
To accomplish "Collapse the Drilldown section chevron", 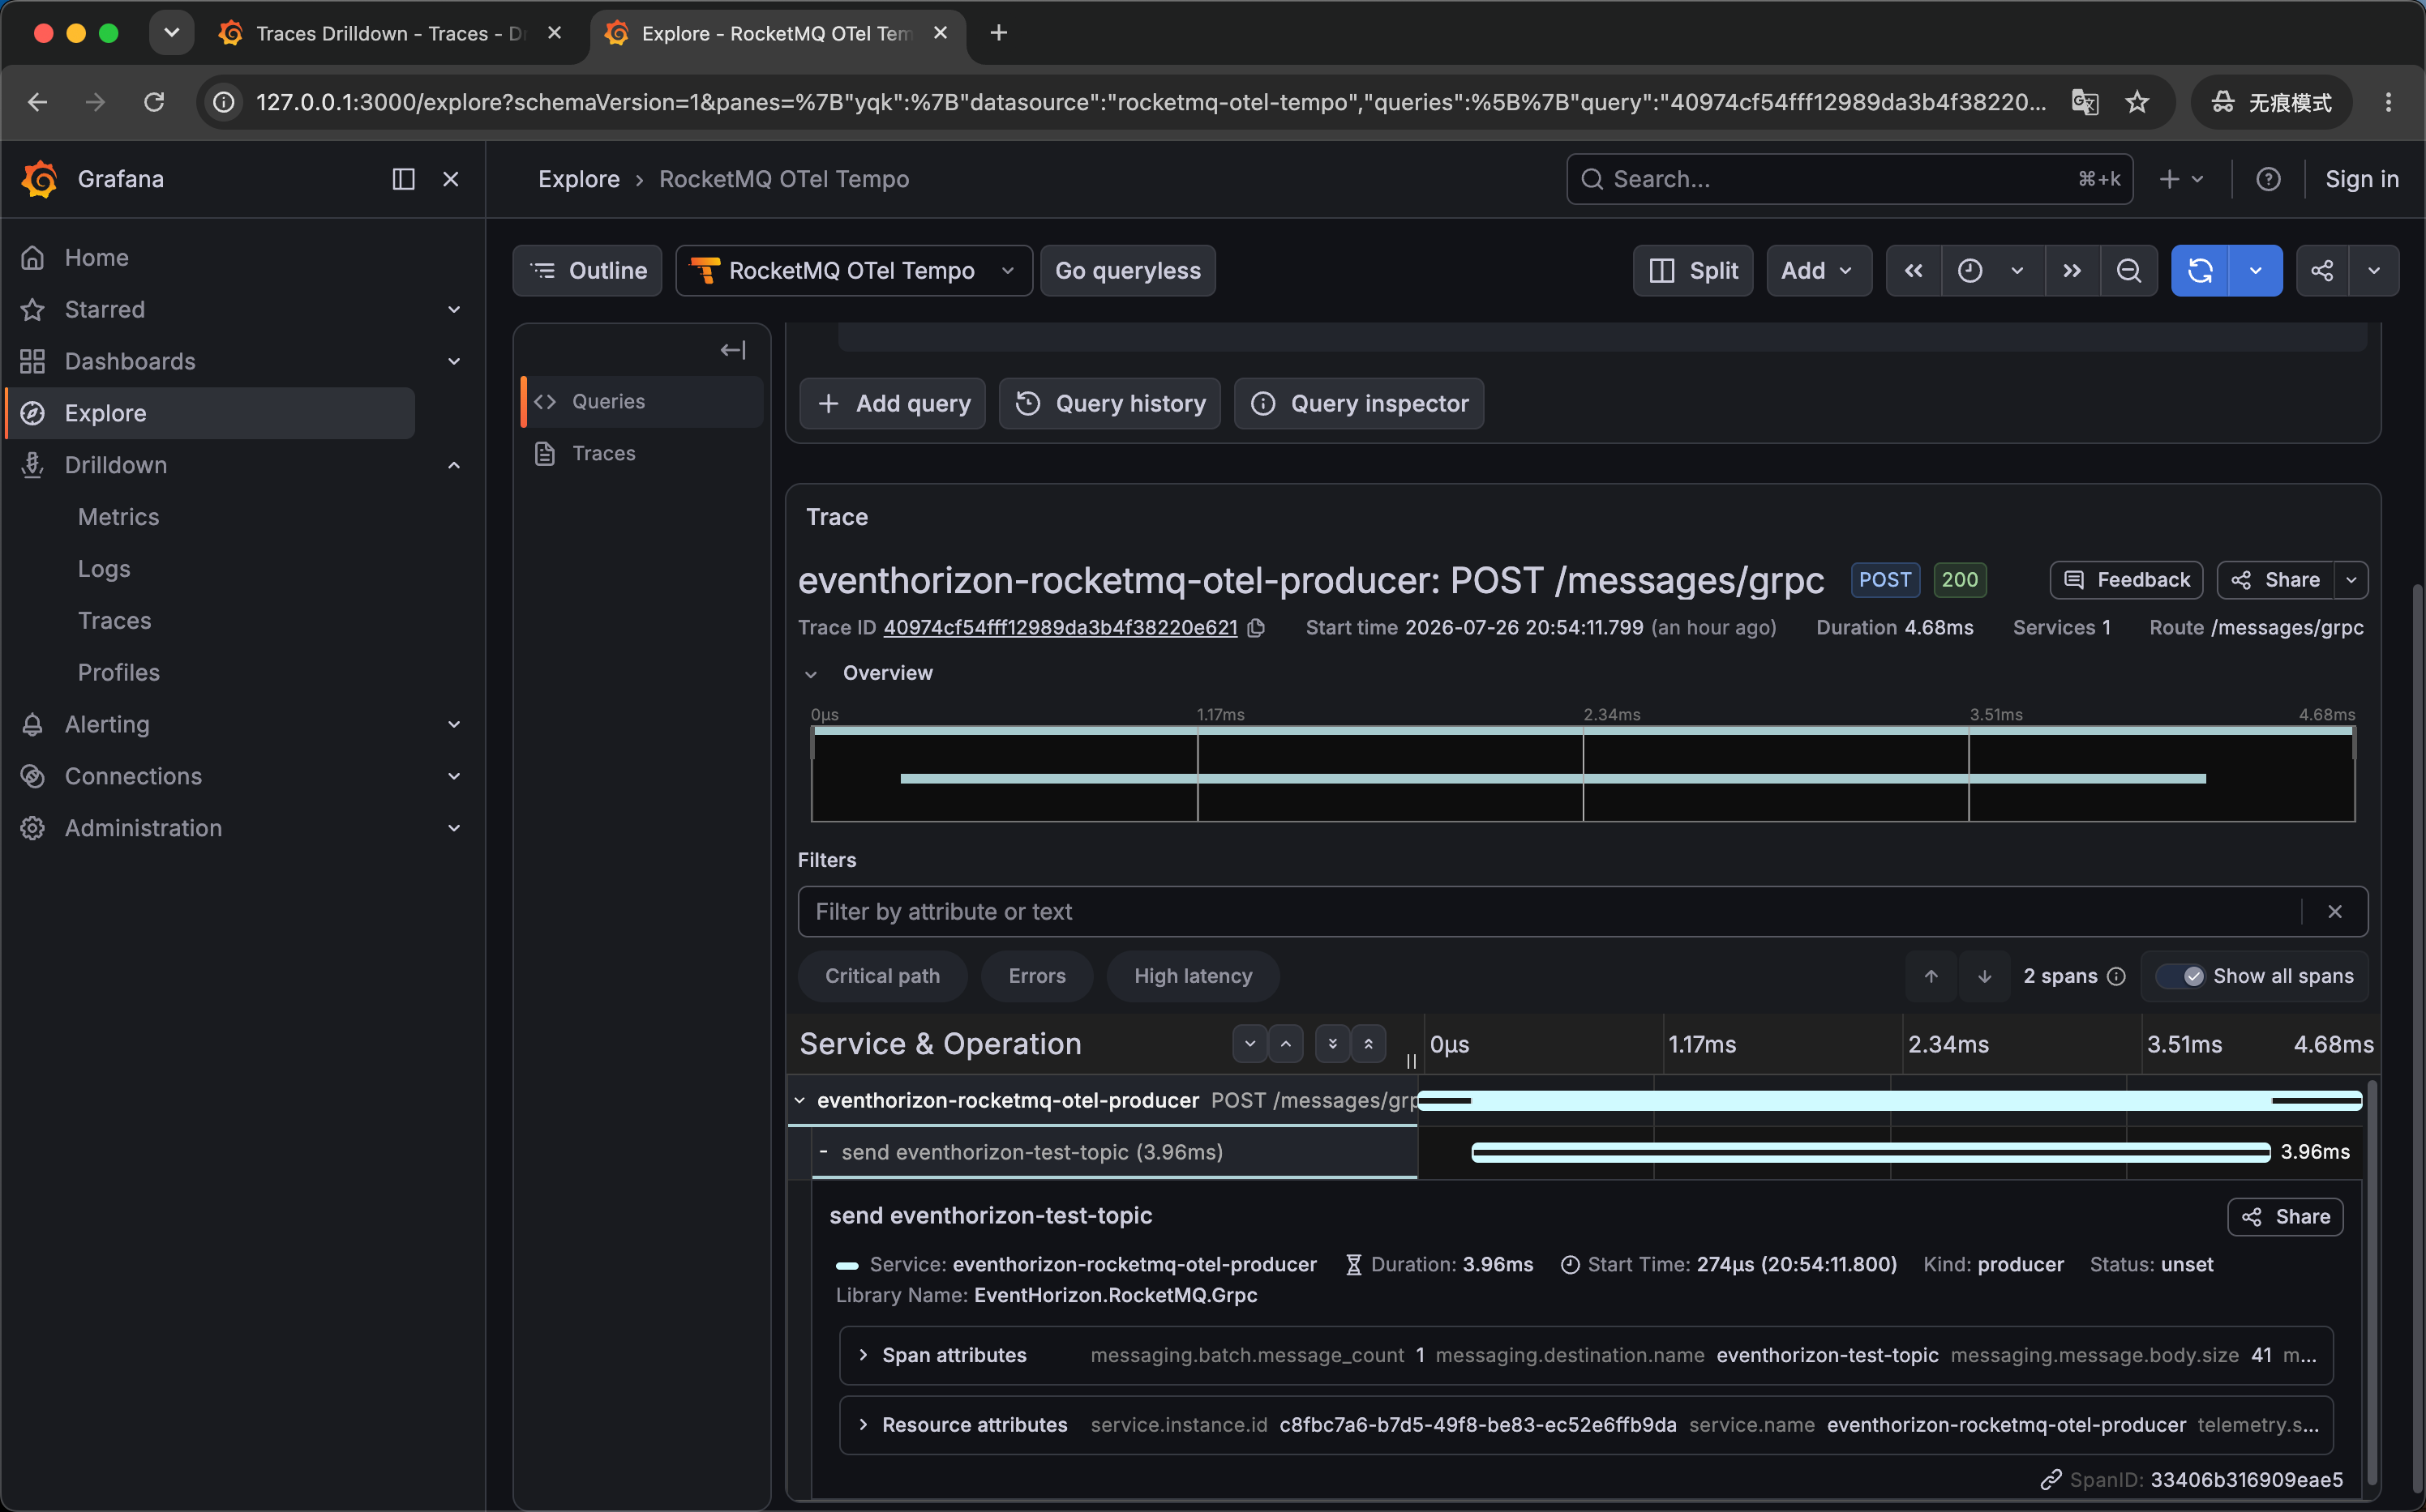I will (454, 465).
